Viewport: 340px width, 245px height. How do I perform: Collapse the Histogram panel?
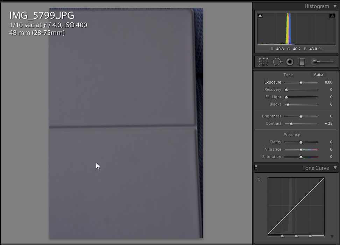click(x=335, y=6)
